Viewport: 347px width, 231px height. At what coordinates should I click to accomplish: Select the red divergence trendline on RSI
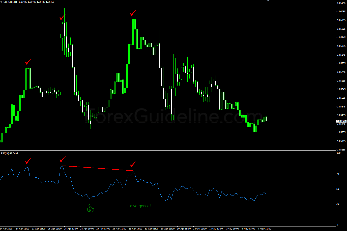(x=98, y=168)
